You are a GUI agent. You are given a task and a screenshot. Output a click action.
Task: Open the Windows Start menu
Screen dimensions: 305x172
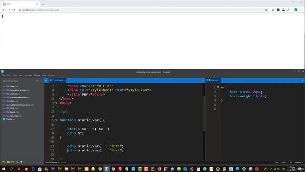point(4,169)
